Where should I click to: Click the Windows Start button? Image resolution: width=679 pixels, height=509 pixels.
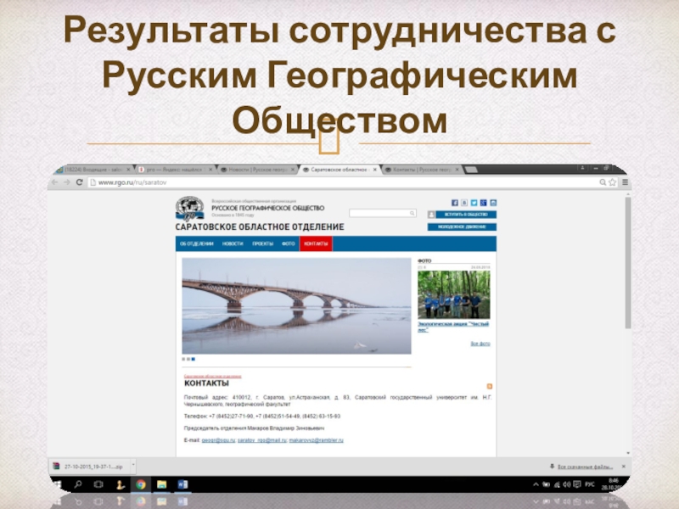(x=57, y=484)
